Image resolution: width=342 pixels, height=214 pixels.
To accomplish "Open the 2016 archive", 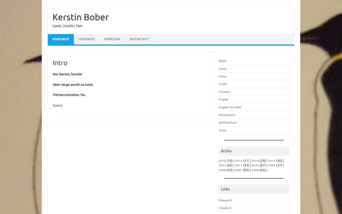I will point(222,161).
